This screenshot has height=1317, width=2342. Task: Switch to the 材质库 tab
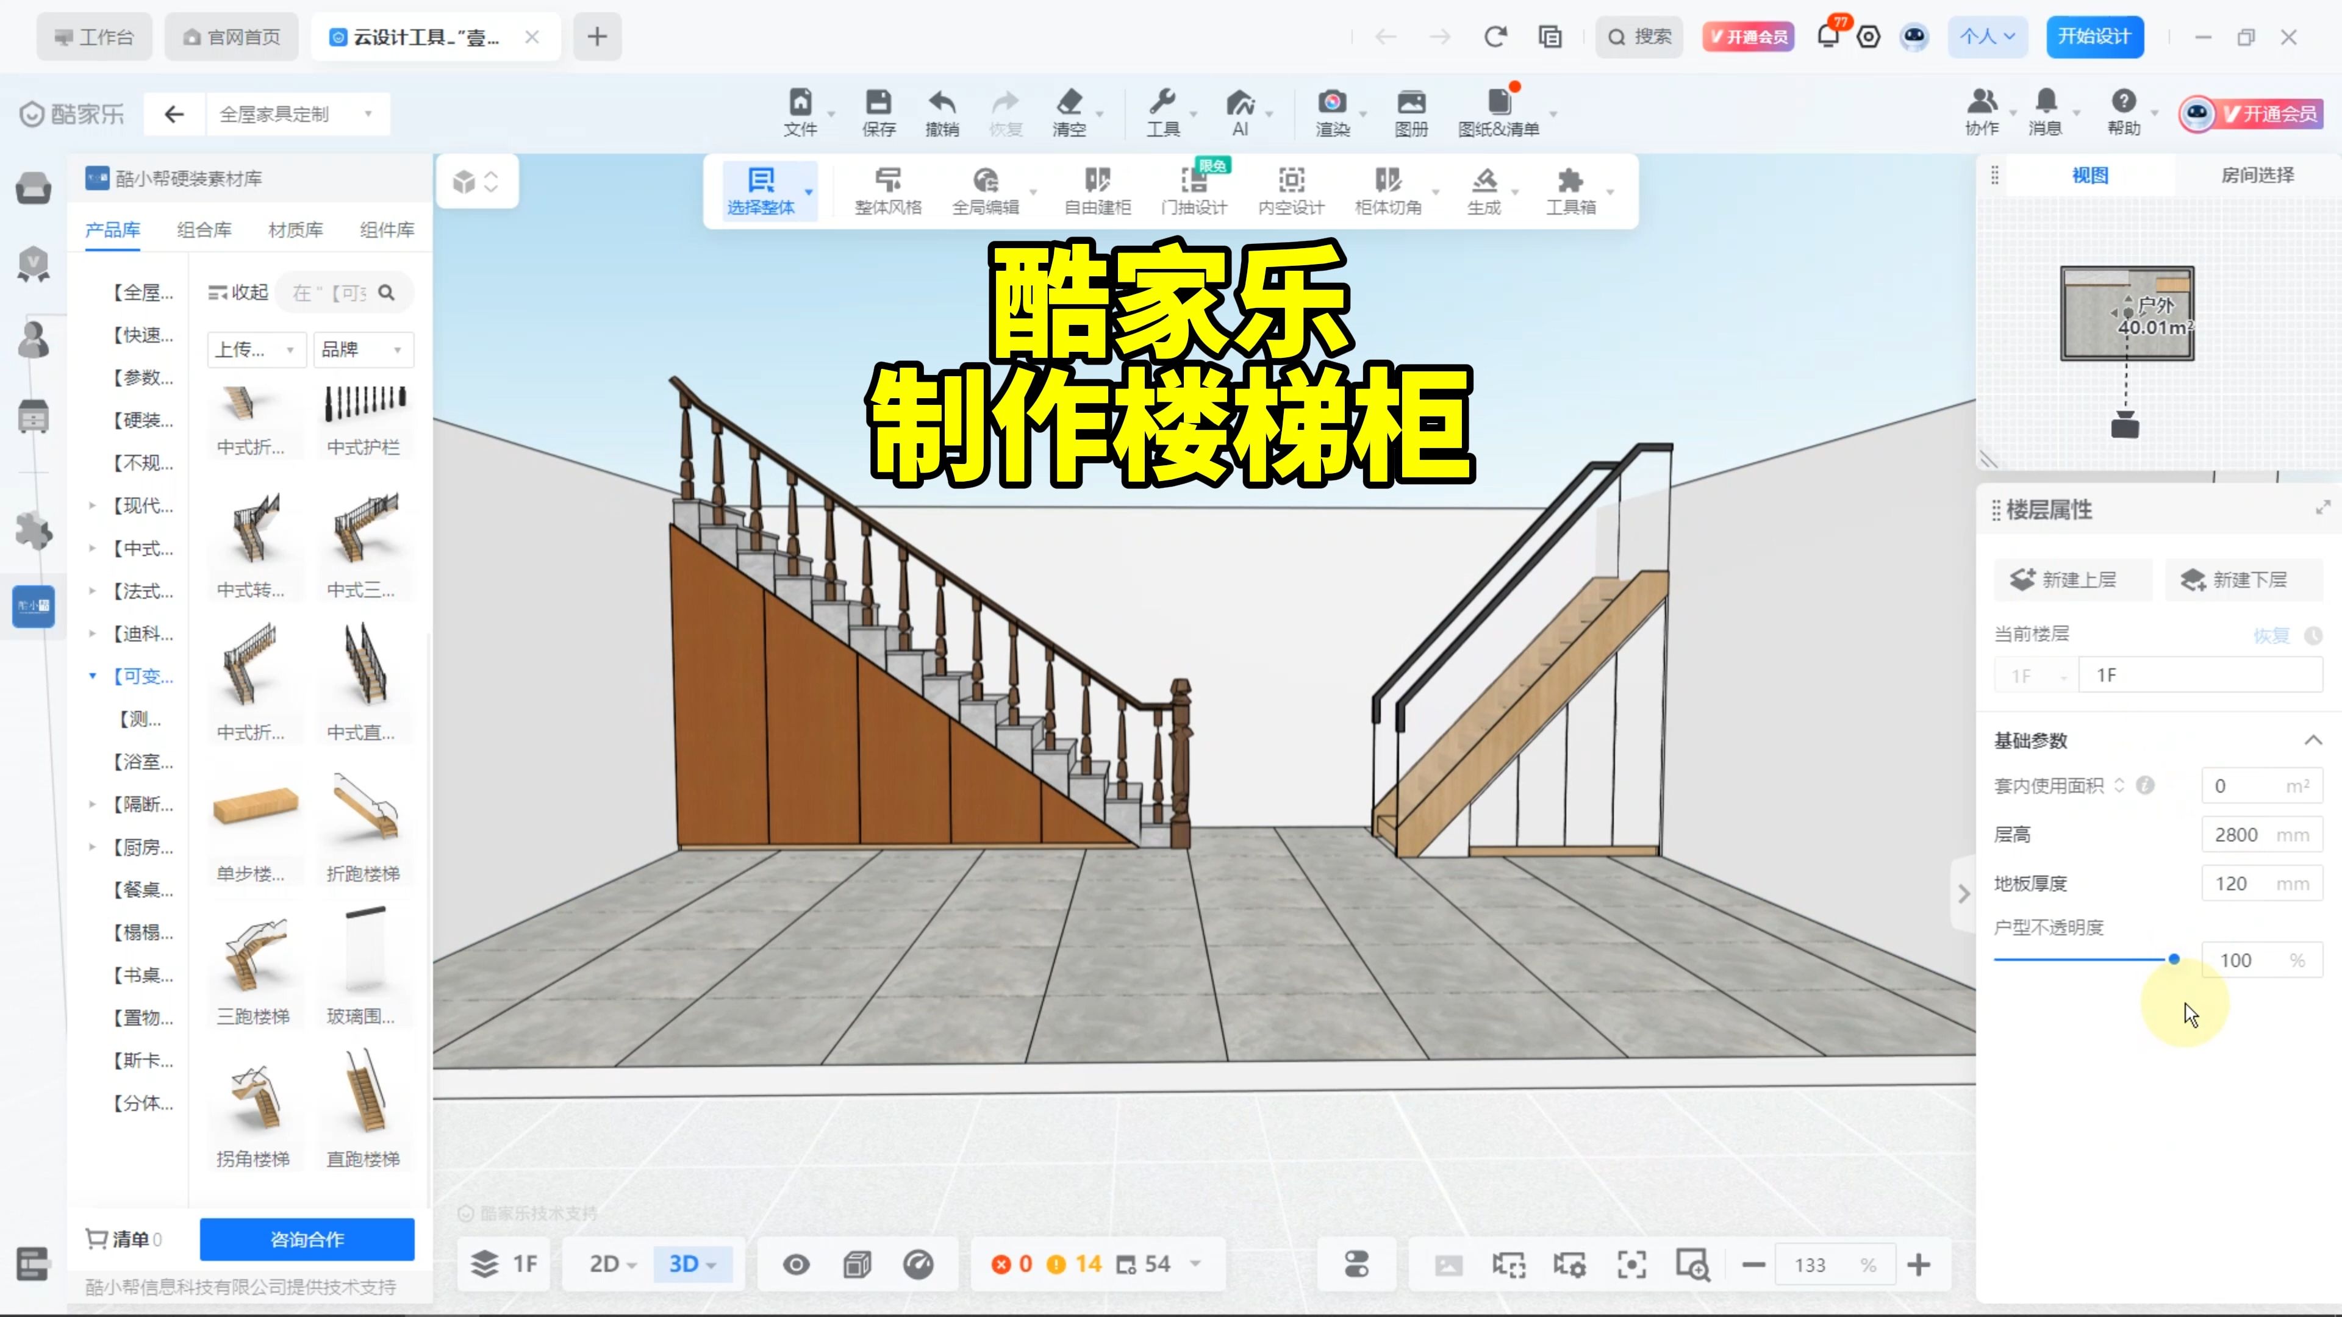295,229
